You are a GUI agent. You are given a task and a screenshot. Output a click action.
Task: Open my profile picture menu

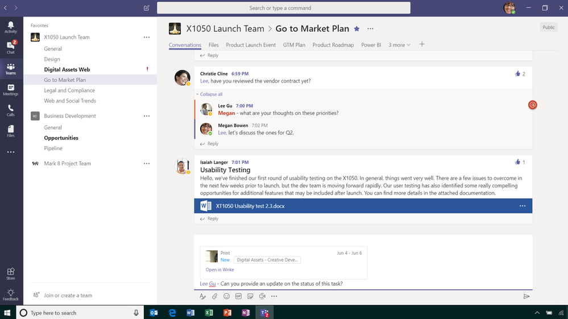pos(509,7)
